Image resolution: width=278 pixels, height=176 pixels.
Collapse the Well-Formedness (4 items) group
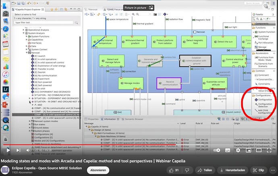pyautogui.click(x=93, y=133)
